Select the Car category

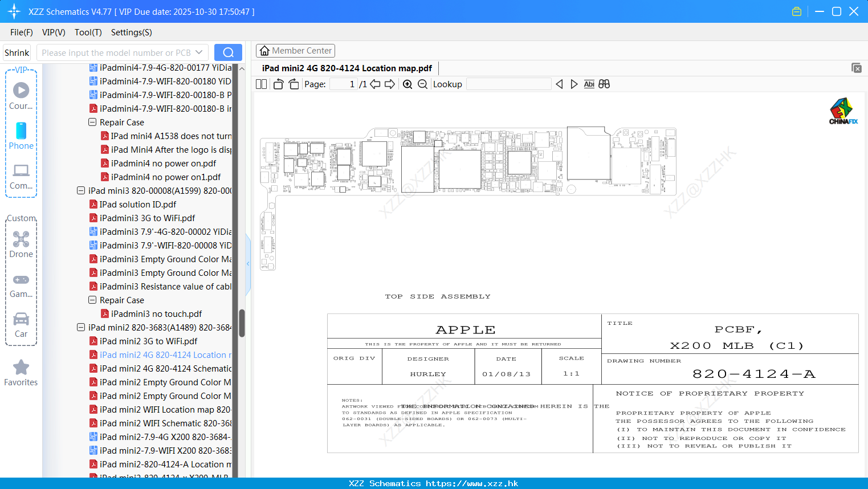(x=21, y=324)
